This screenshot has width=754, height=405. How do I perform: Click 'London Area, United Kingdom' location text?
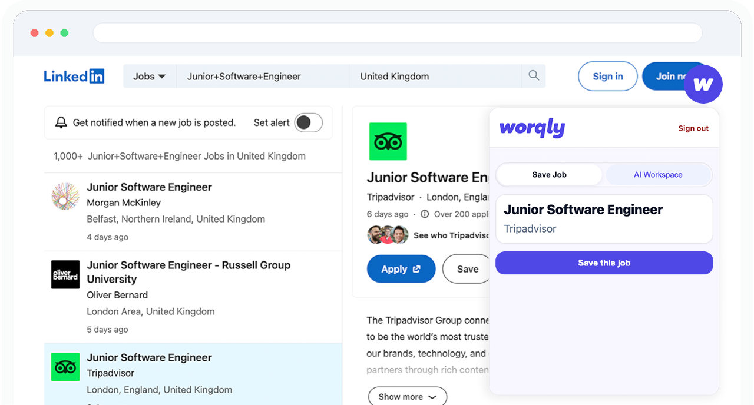coord(151,311)
